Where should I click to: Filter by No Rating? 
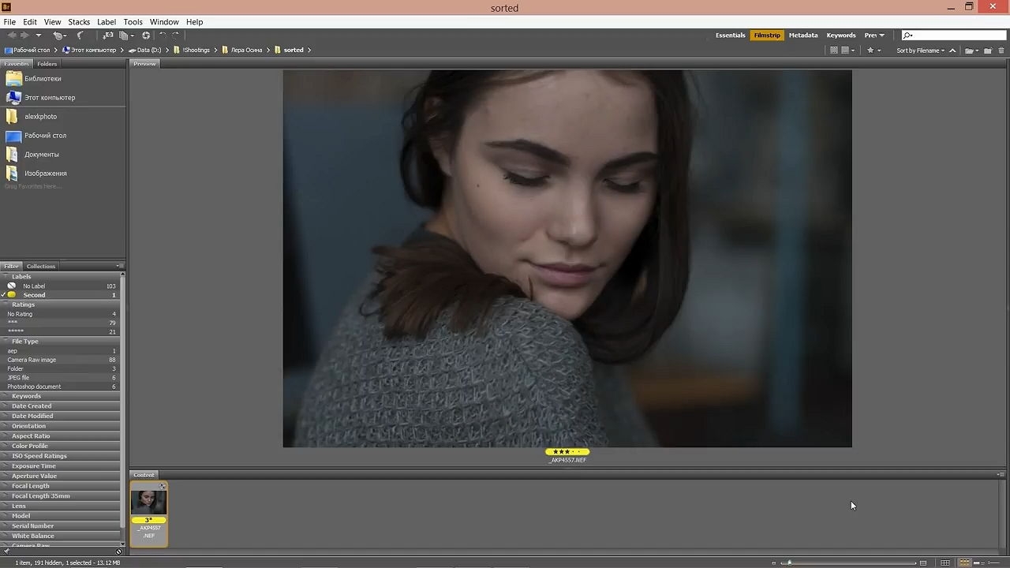coord(60,314)
